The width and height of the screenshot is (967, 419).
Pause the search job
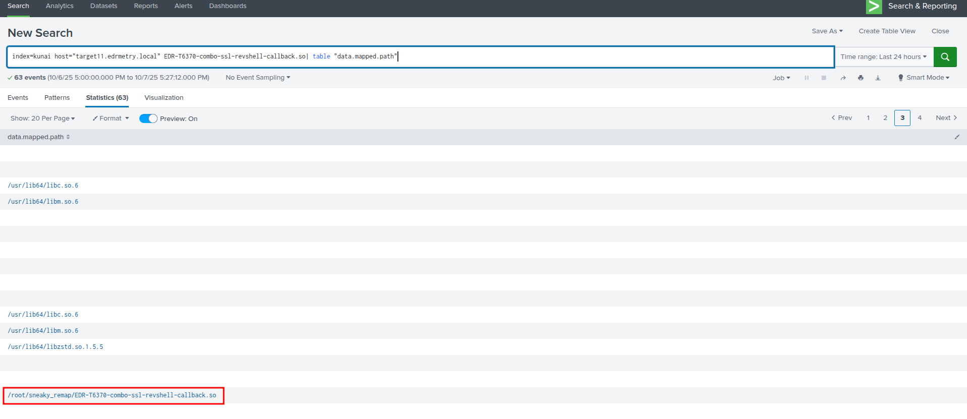pyautogui.click(x=806, y=78)
